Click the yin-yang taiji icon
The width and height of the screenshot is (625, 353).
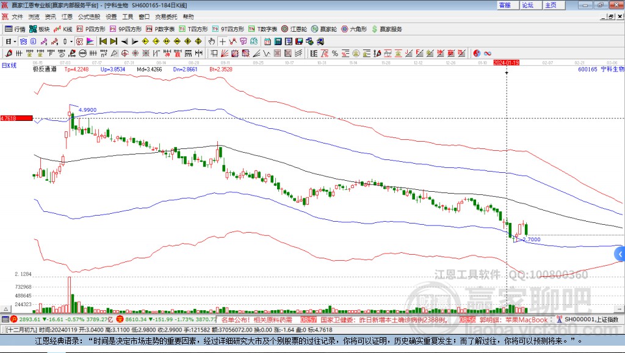pos(477,53)
